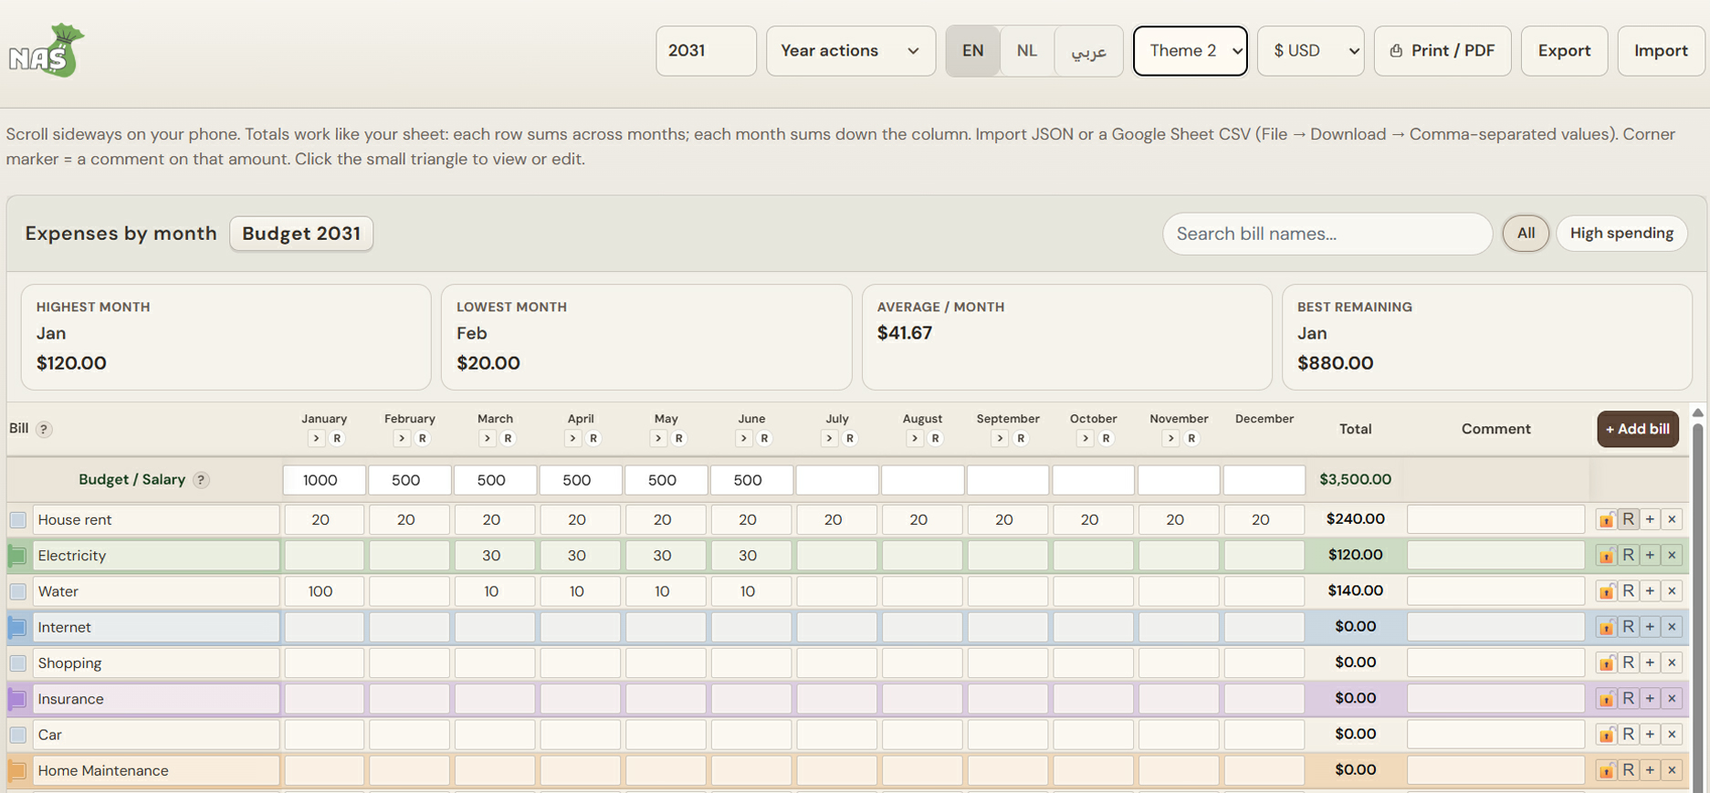Click the + Add bill button
The image size is (1710, 793).
(x=1638, y=429)
